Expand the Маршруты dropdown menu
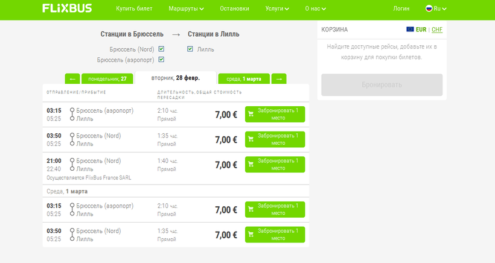 click(x=186, y=9)
